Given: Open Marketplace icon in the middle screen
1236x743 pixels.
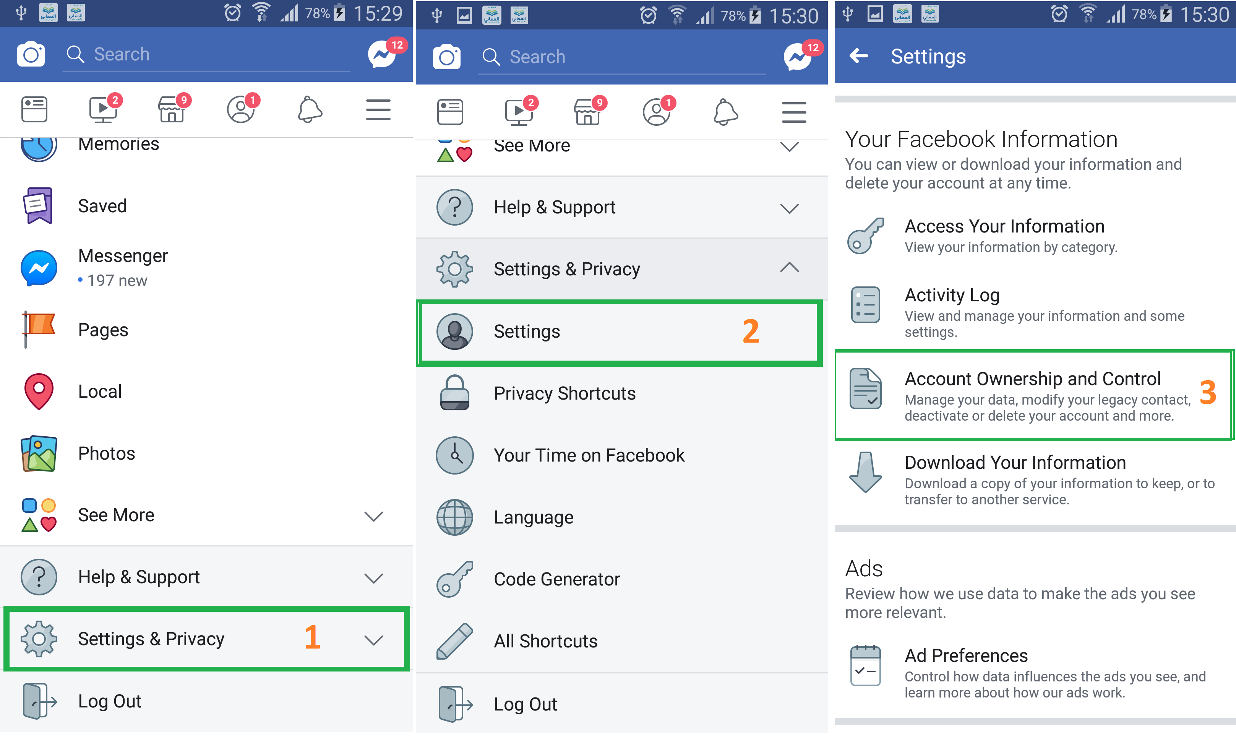Looking at the screenshot, I should (587, 112).
